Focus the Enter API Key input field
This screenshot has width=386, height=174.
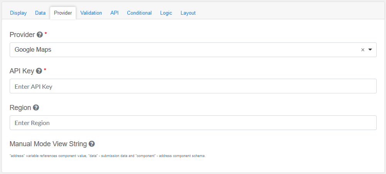pyautogui.click(x=193, y=86)
